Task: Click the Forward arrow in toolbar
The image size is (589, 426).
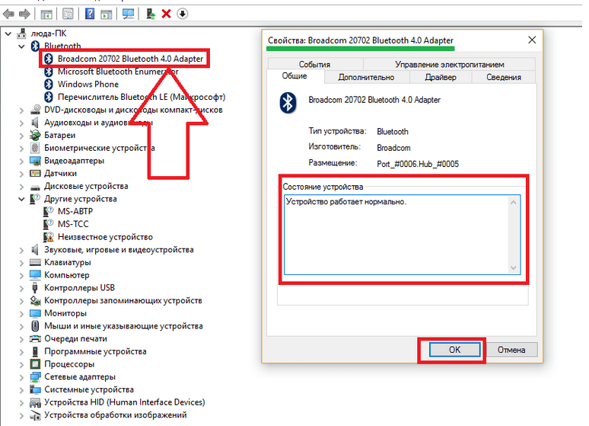Action: click(x=24, y=14)
